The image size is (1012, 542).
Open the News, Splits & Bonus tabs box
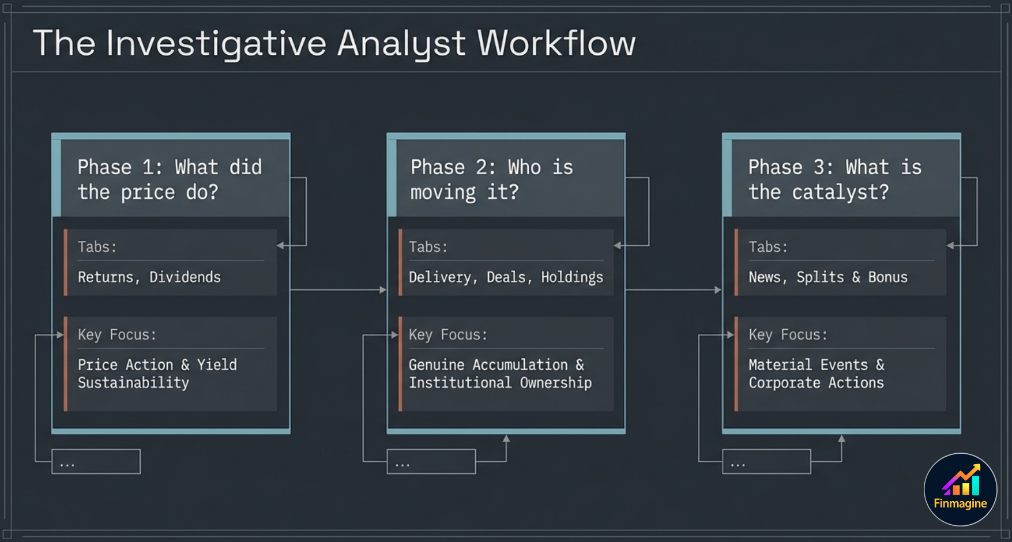841,263
